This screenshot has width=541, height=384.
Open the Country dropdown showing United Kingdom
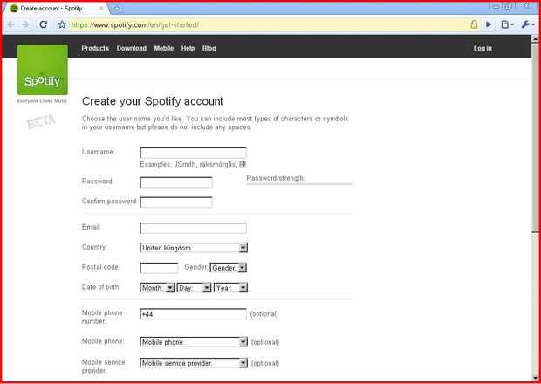pos(194,248)
